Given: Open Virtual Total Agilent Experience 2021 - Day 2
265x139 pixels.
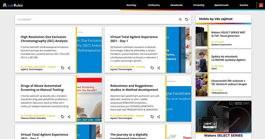Looking at the screenshot, I should pyautogui.click(x=44, y=136).
